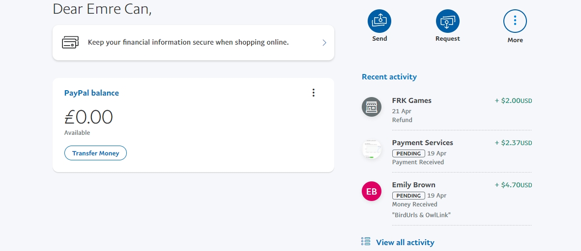581x251 pixels.
Task: Expand the security banner chevron arrow
Action: (324, 43)
